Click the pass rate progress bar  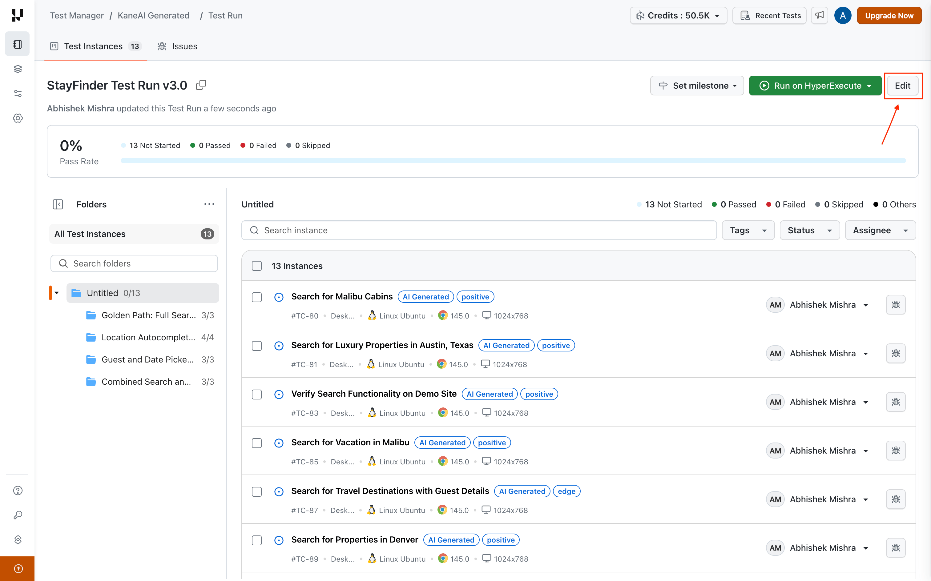[x=513, y=161]
